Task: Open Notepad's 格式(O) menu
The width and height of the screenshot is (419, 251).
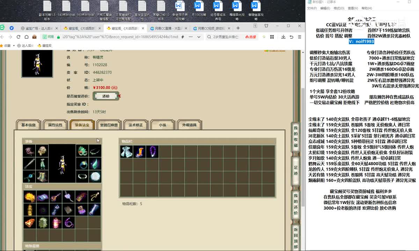Action: (339, 8)
